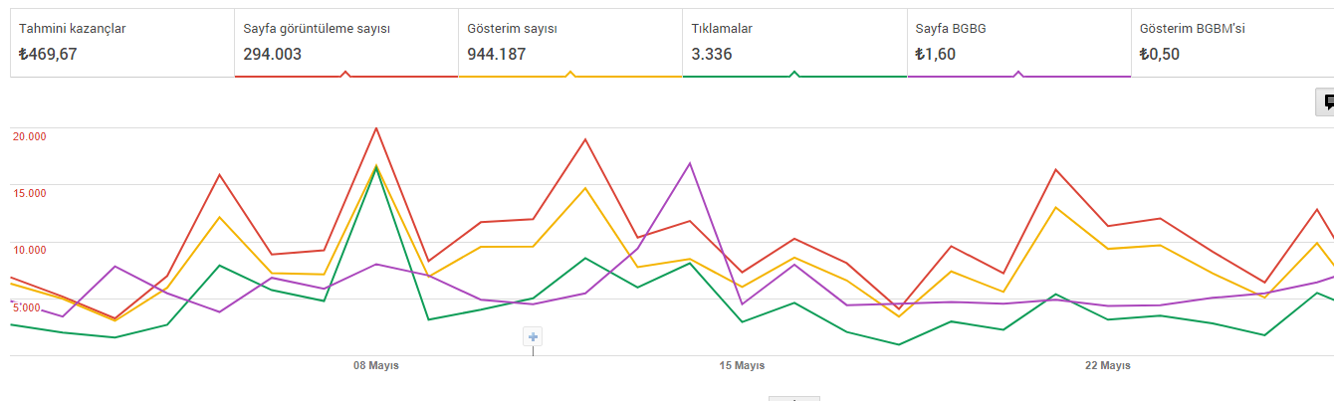This screenshot has height=401, width=1334.
Task: Open the Gösterim BGBM'si metric tab
Action: click(1234, 42)
